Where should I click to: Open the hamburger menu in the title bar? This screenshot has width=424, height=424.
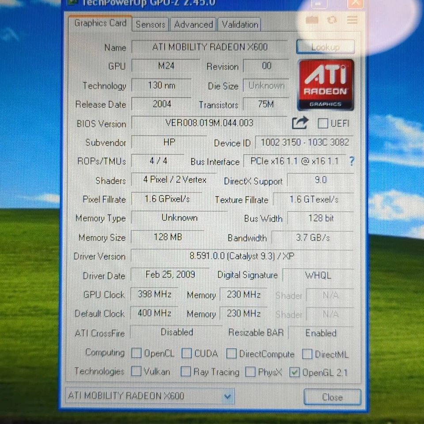point(352,20)
